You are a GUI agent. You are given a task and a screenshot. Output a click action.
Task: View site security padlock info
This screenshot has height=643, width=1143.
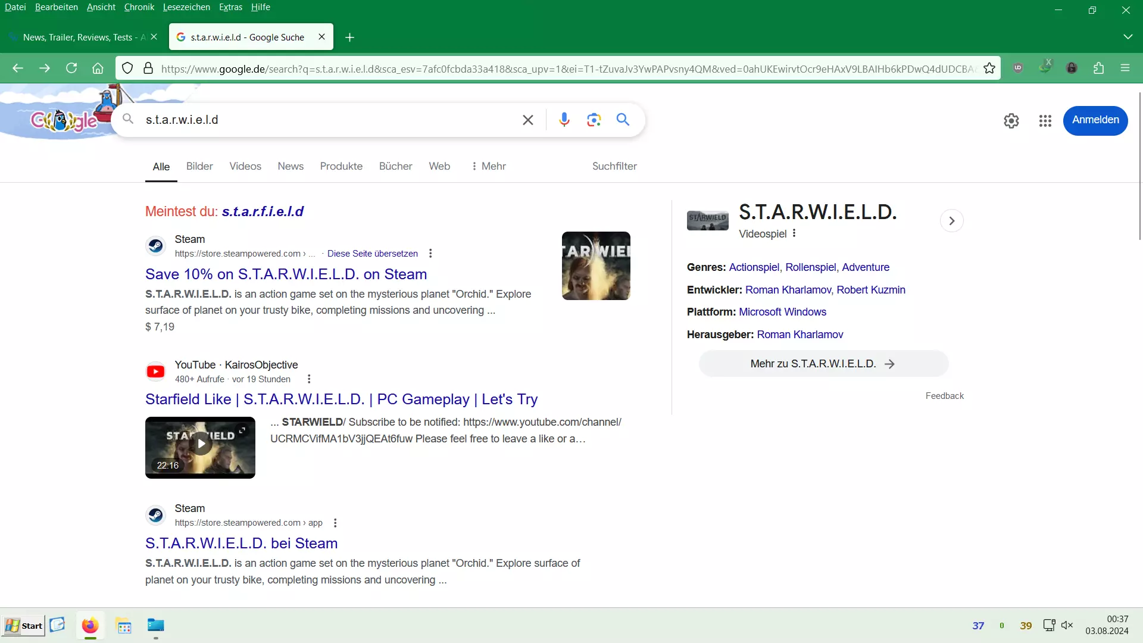pos(148,68)
